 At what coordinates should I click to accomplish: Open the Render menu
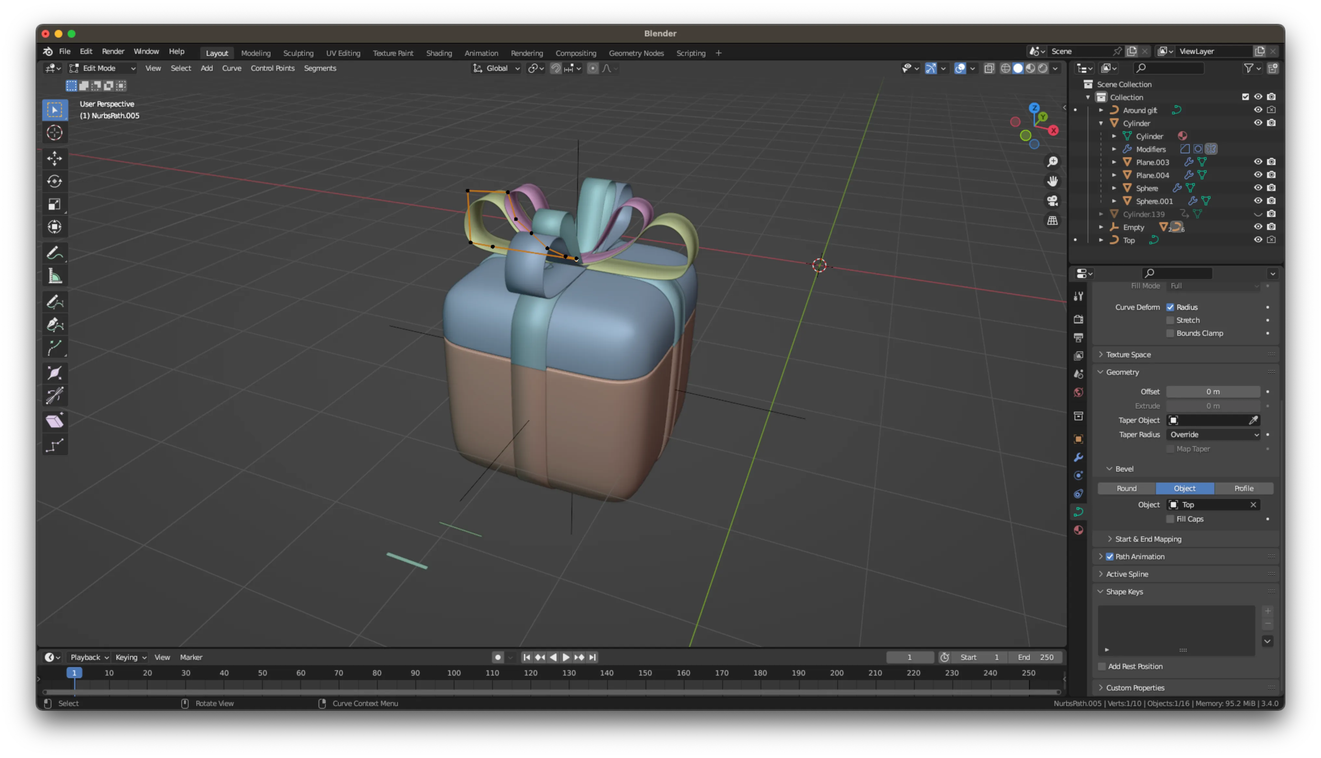pos(113,52)
